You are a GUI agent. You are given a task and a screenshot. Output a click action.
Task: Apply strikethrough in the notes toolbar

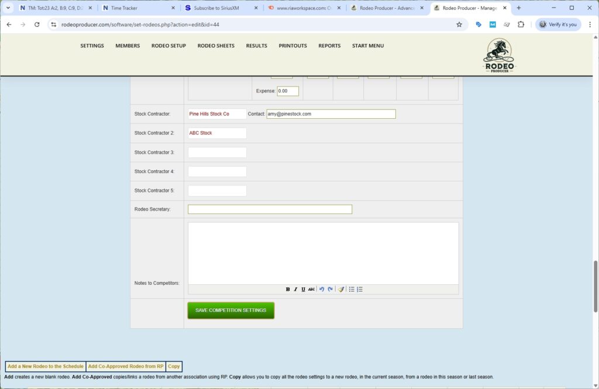pos(311,290)
